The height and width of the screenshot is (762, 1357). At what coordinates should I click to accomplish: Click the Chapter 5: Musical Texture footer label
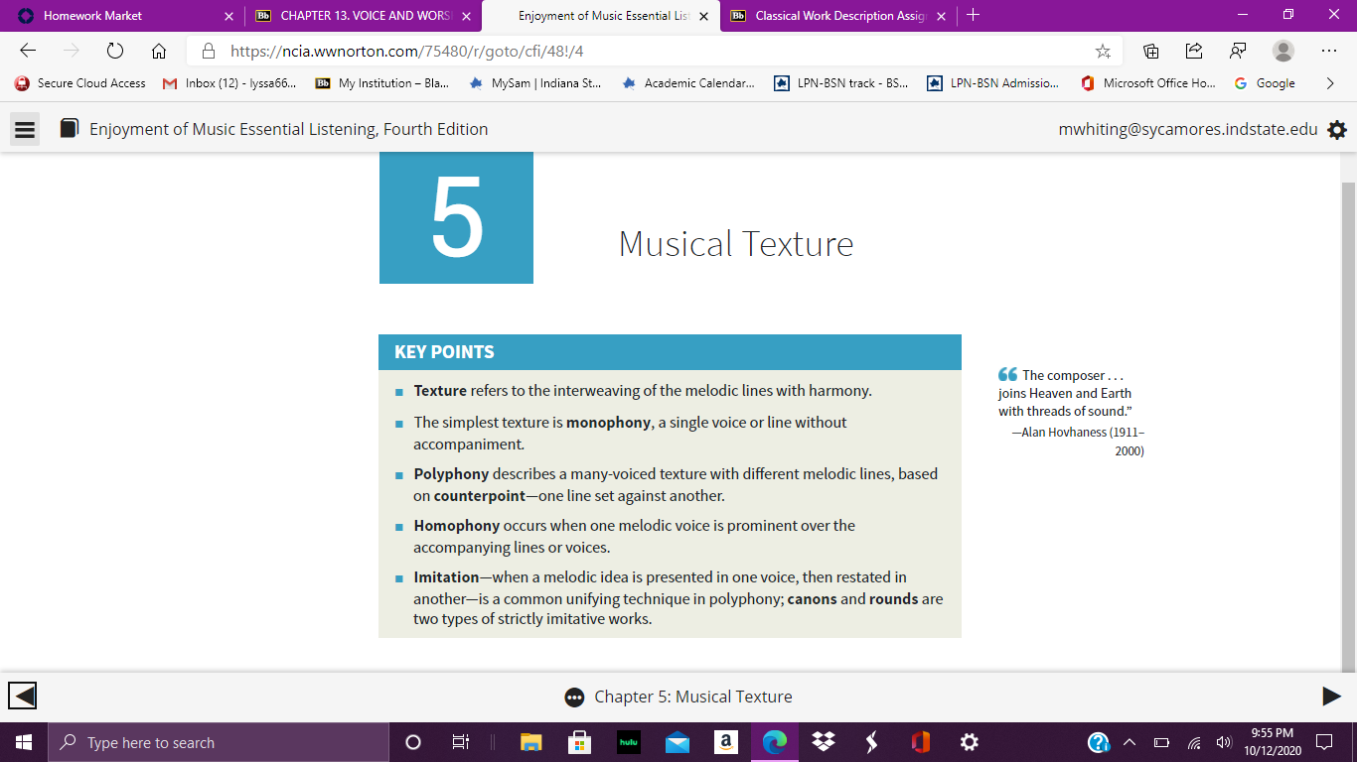click(x=693, y=697)
